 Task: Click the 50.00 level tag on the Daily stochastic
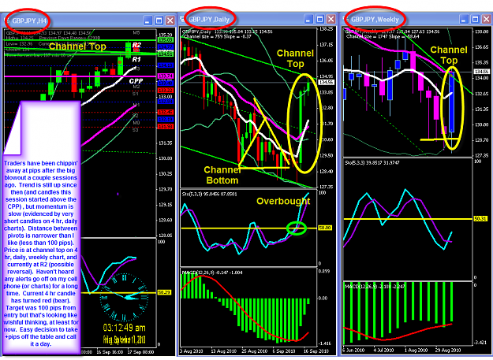pos(325,228)
